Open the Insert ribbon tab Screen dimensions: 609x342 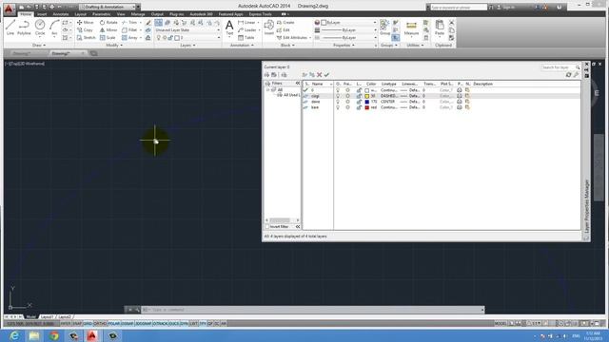point(42,14)
